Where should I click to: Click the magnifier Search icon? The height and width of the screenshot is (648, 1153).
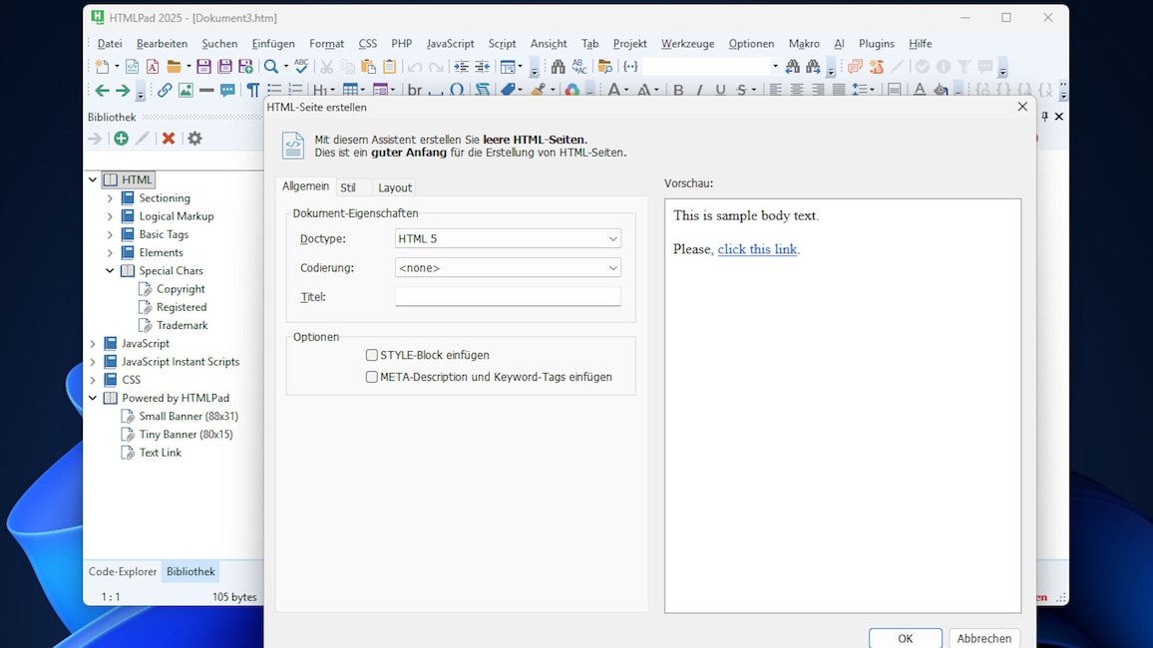(271, 66)
